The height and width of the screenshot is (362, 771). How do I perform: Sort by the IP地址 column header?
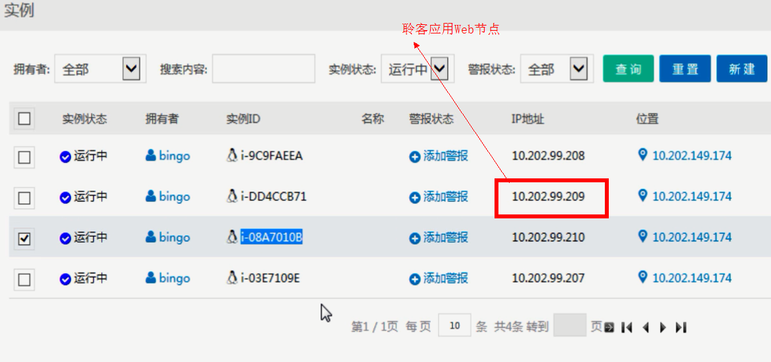click(x=527, y=119)
